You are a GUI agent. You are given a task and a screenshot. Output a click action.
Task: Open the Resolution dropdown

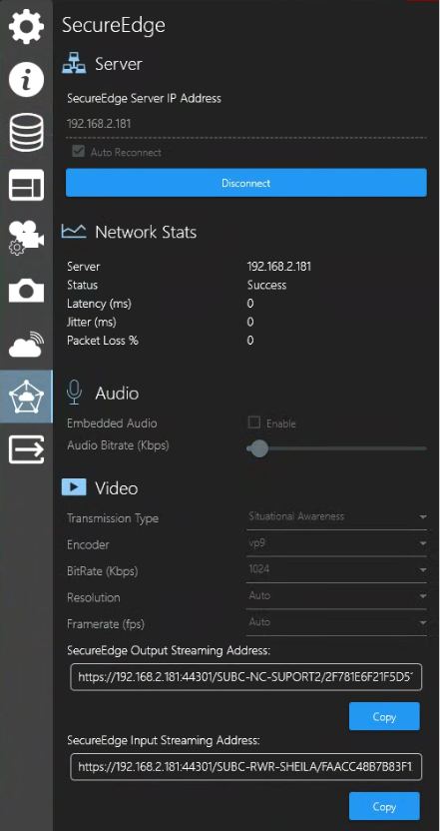pos(337,596)
